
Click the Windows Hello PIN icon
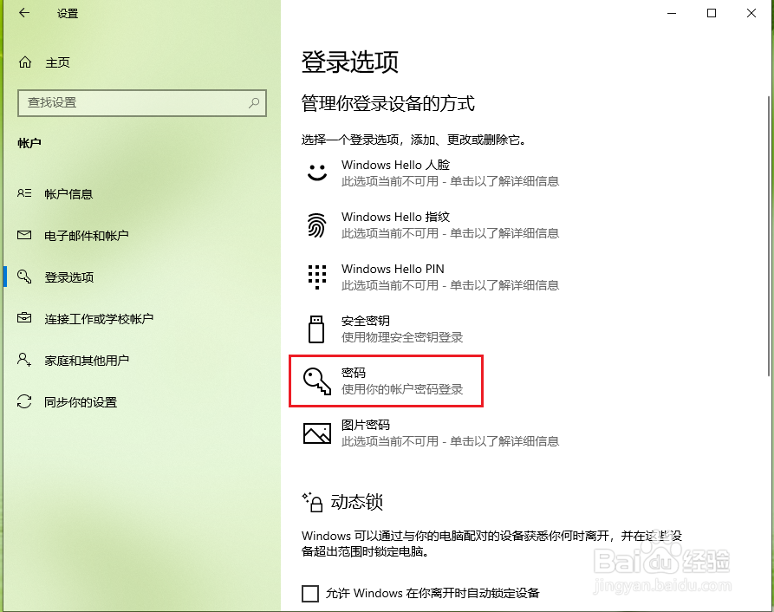pos(314,276)
